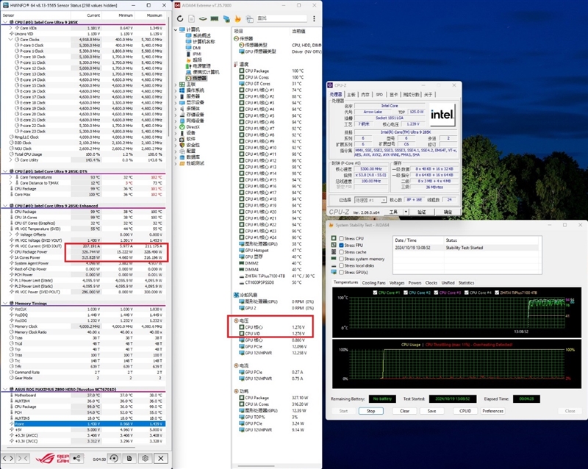Open CPU-Z 工具 dropdown arrow
The height and width of the screenshot is (469, 588).
(406, 212)
